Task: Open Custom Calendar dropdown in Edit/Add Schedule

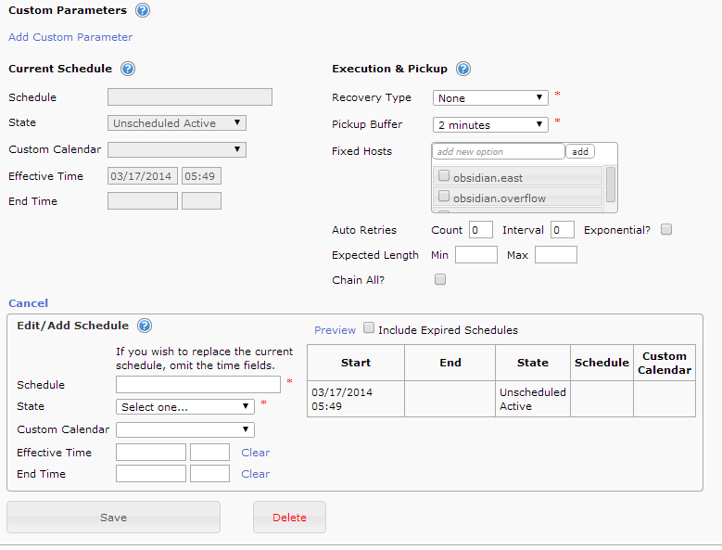Action: pyautogui.click(x=185, y=429)
